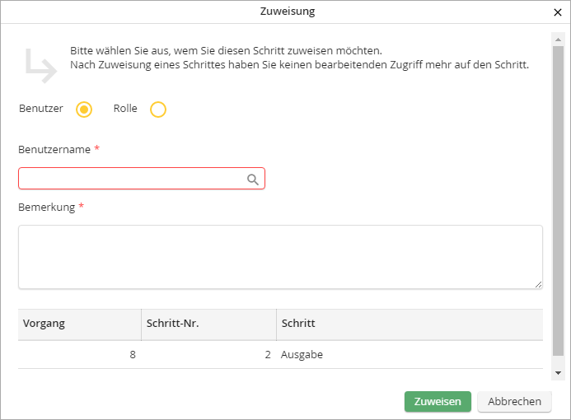Click the scrollbar down arrow
This screenshot has width=571, height=420.
tap(558, 372)
